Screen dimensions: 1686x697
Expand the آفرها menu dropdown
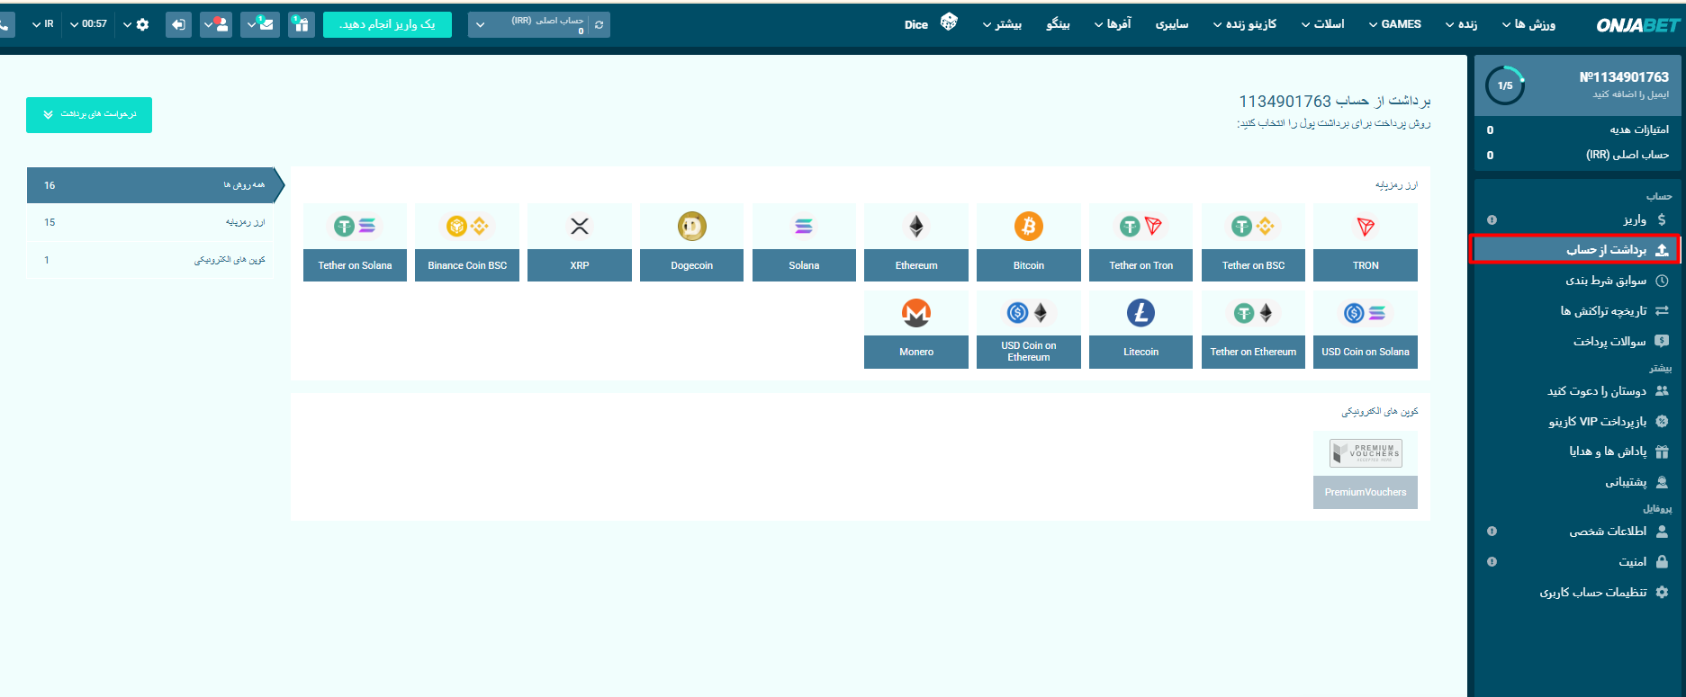click(x=1113, y=24)
